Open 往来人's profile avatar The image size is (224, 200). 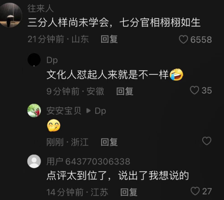pos(10,15)
